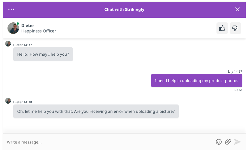The width and height of the screenshot is (249, 153).
Task: Rate the chat with thumbs down
Action: coord(235,28)
